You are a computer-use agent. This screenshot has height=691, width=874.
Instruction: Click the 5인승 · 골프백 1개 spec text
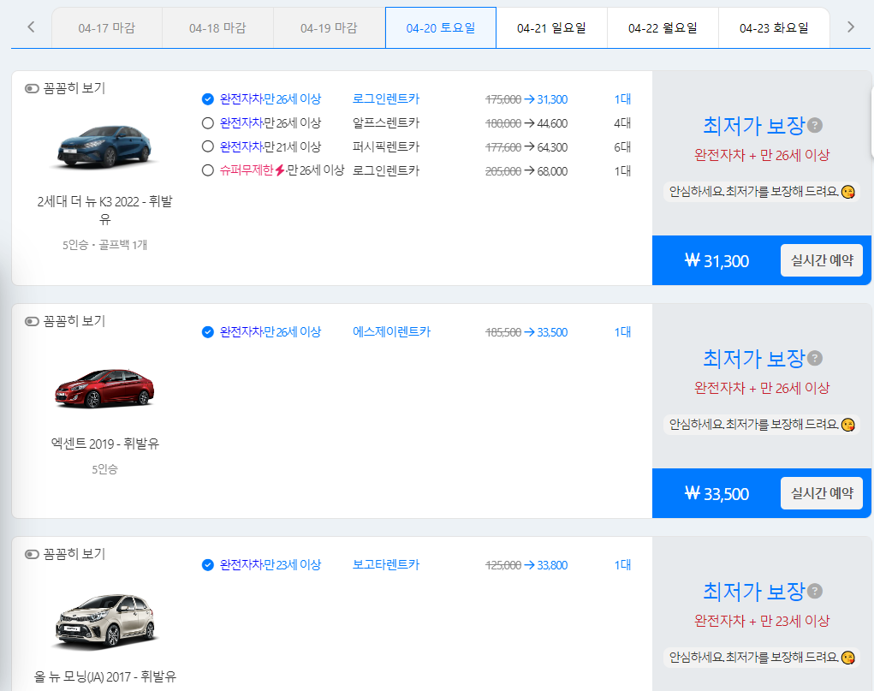coord(104,245)
